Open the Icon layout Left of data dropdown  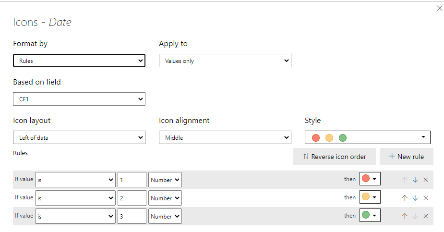pos(79,137)
